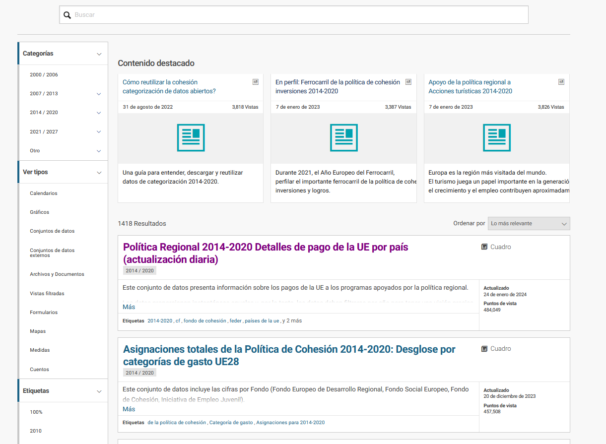
Task: Open the 100% etiqueta filter
Action: tap(36, 412)
